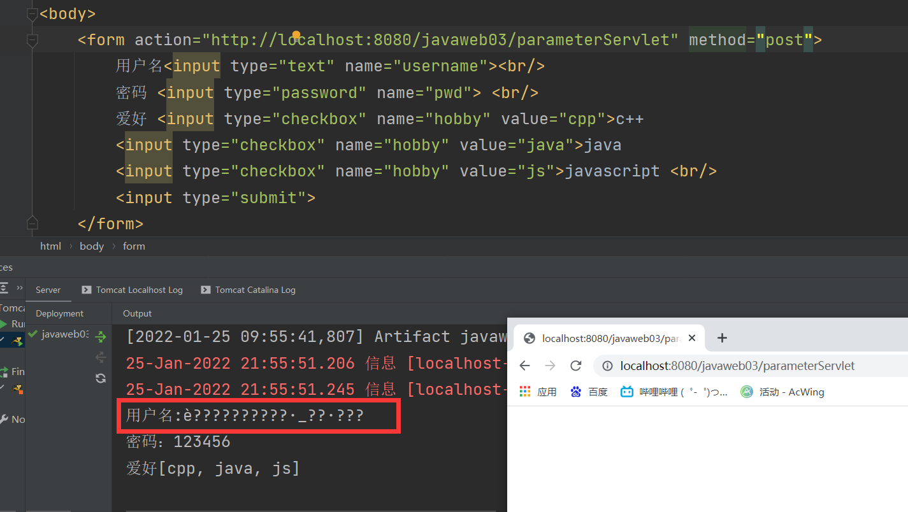Open a new browser tab
Image resolution: width=908 pixels, height=512 pixels.
coord(722,338)
